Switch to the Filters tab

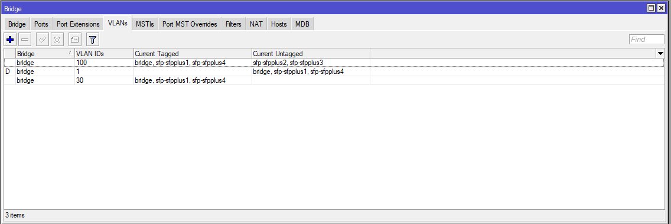tap(233, 24)
